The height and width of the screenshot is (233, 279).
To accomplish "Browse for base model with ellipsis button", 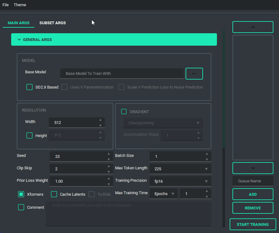I will (x=194, y=74).
